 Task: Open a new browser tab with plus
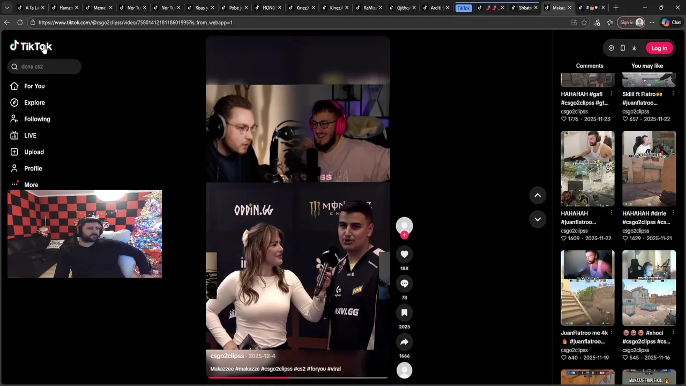(615, 8)
